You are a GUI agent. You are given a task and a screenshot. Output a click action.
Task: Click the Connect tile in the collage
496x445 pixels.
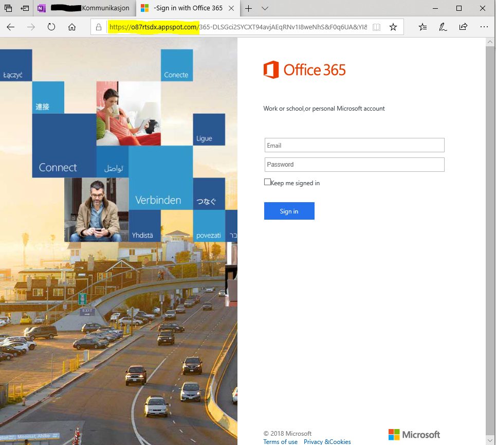[64, 146]
